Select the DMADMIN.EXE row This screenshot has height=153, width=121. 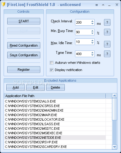(55, 110)
